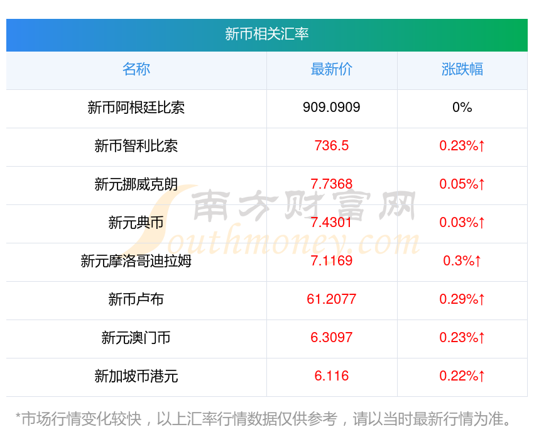Click the change value in 新币智利比索 row
534x439 pixels.
[462, 146]
